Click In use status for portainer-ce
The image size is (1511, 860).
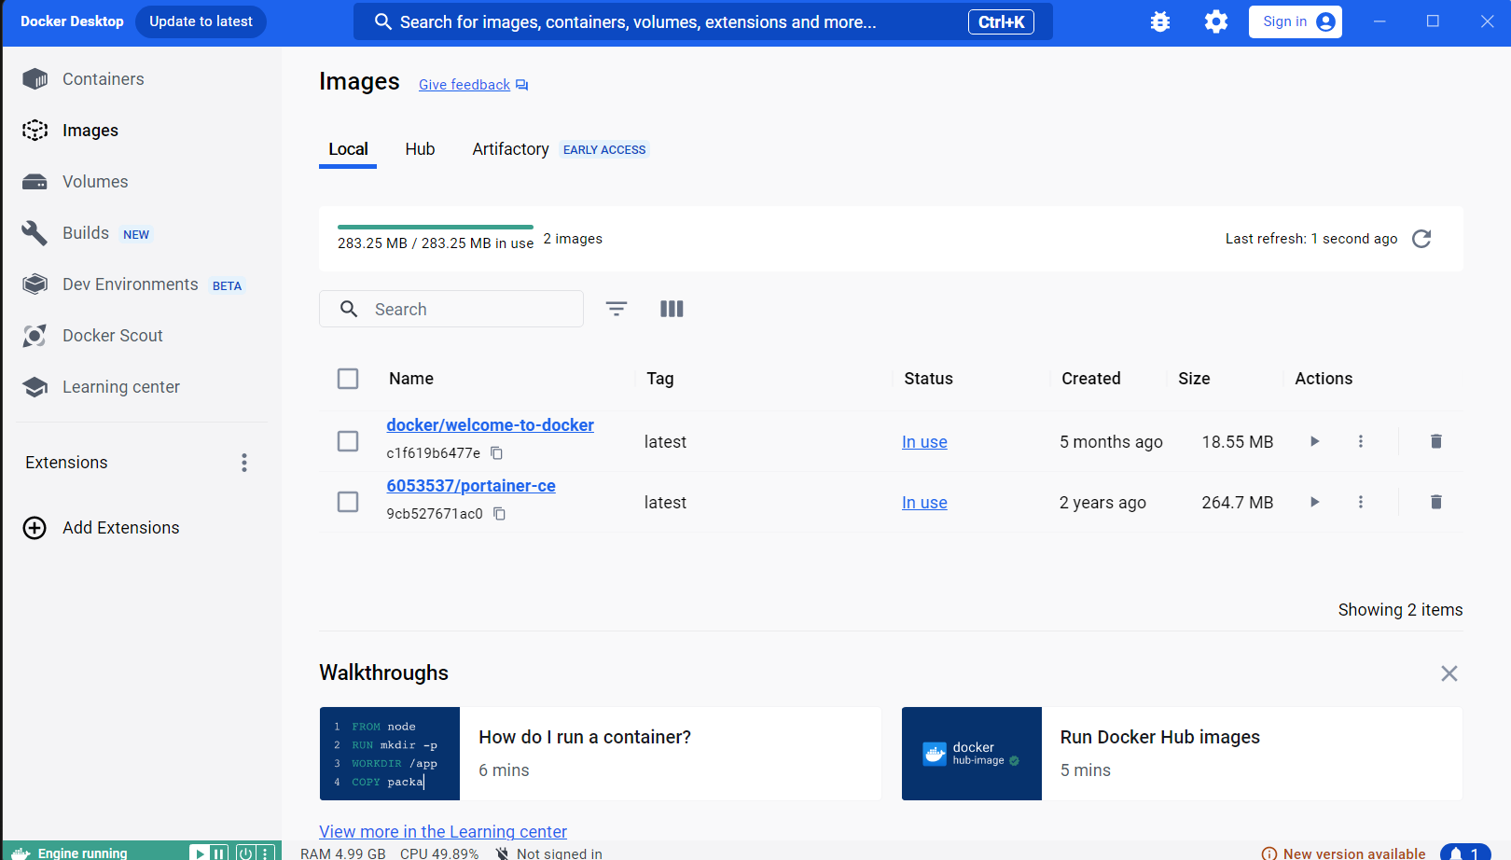coord(924,503)
